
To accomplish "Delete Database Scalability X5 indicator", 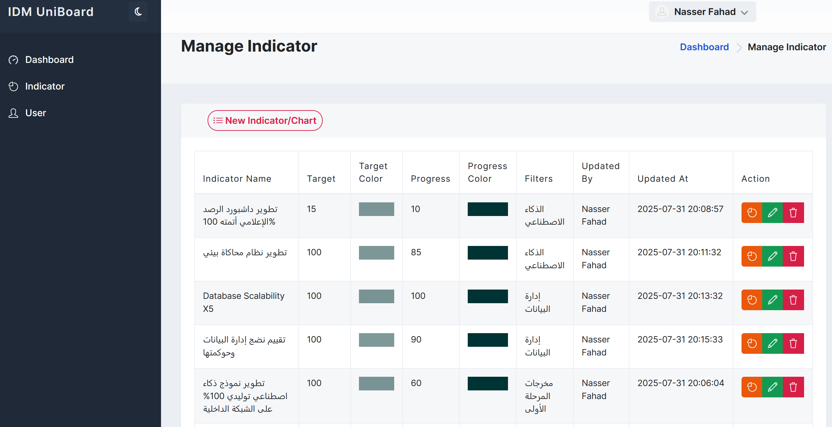I will click(x=793, y=300).
